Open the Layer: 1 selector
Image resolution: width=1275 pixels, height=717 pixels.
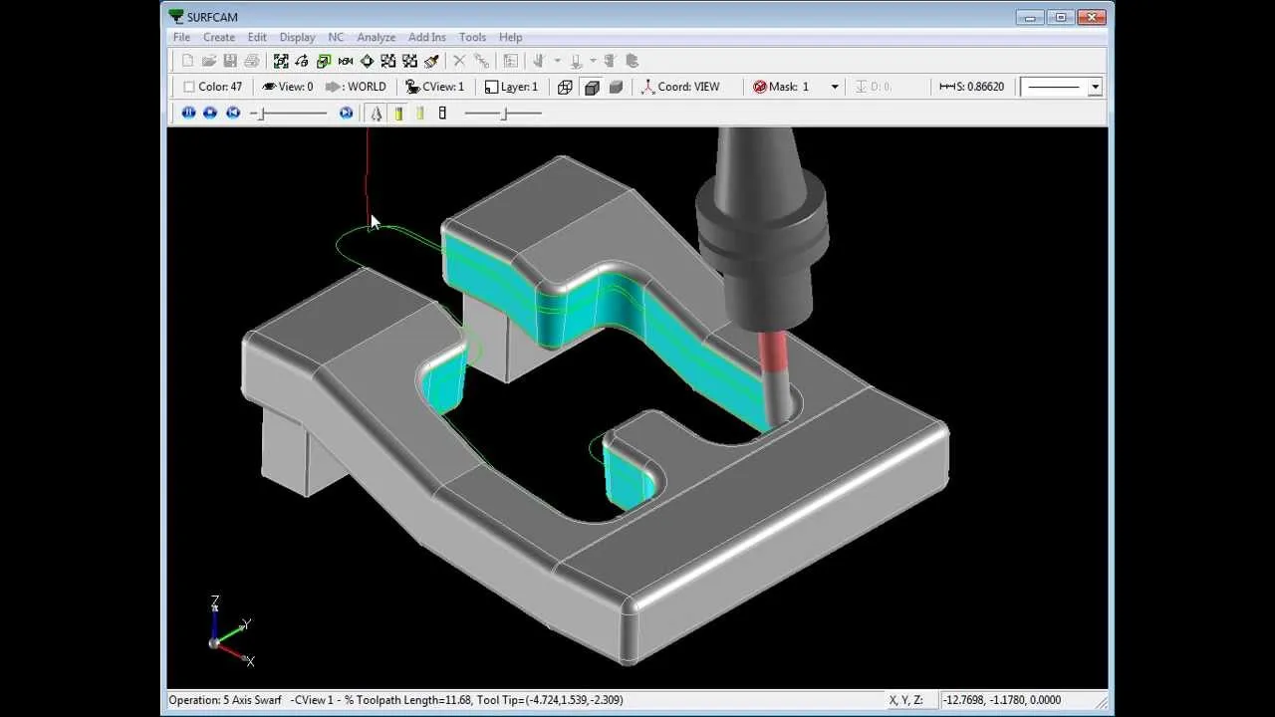pyautogui.click(x=511, y=87)
